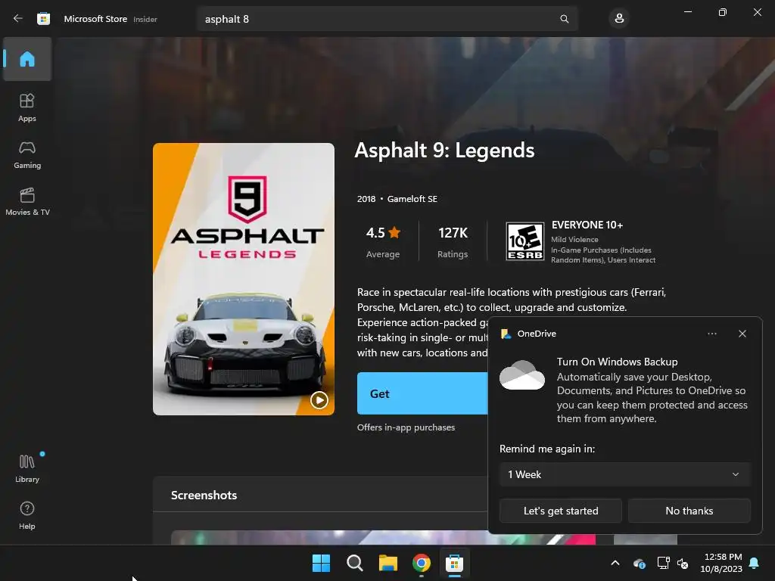Expand the Remind me again 1 Week dropdown
775x581 pixels.
tap(624, 474)
